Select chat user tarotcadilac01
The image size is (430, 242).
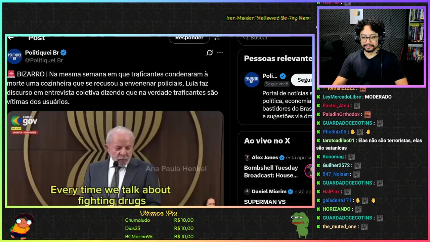(338, 140)
